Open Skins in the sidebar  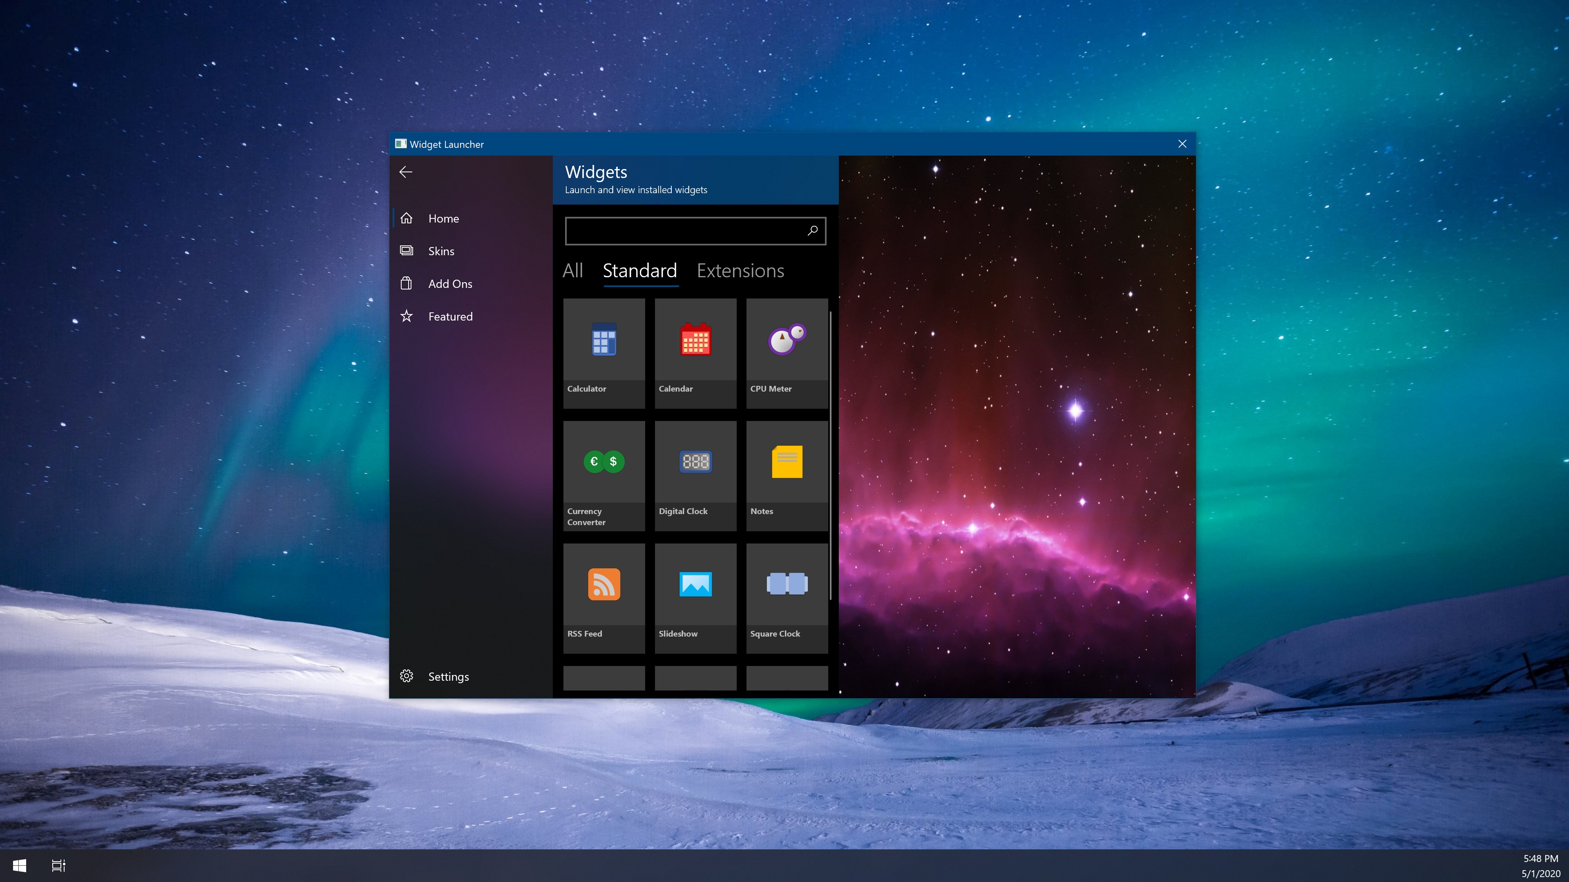coord(441,252)
